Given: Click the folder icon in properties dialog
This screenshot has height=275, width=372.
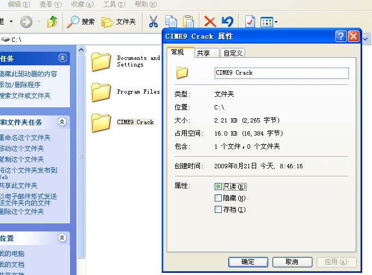Looking at the screenshot, I should [x=182, y=72].
